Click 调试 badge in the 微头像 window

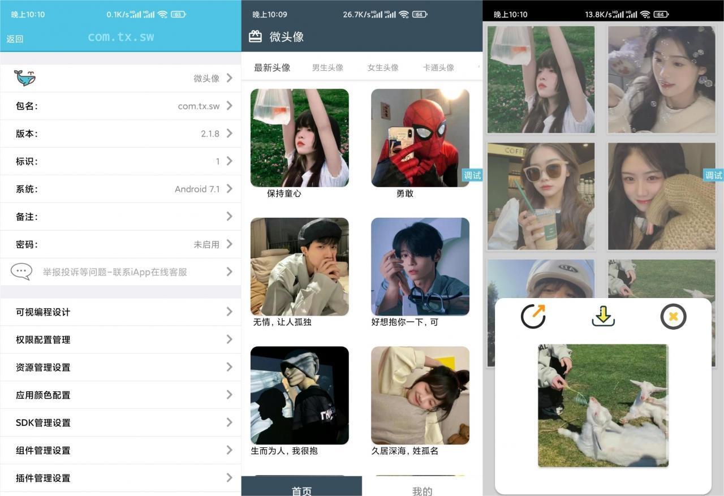click(x=472, y=175)
